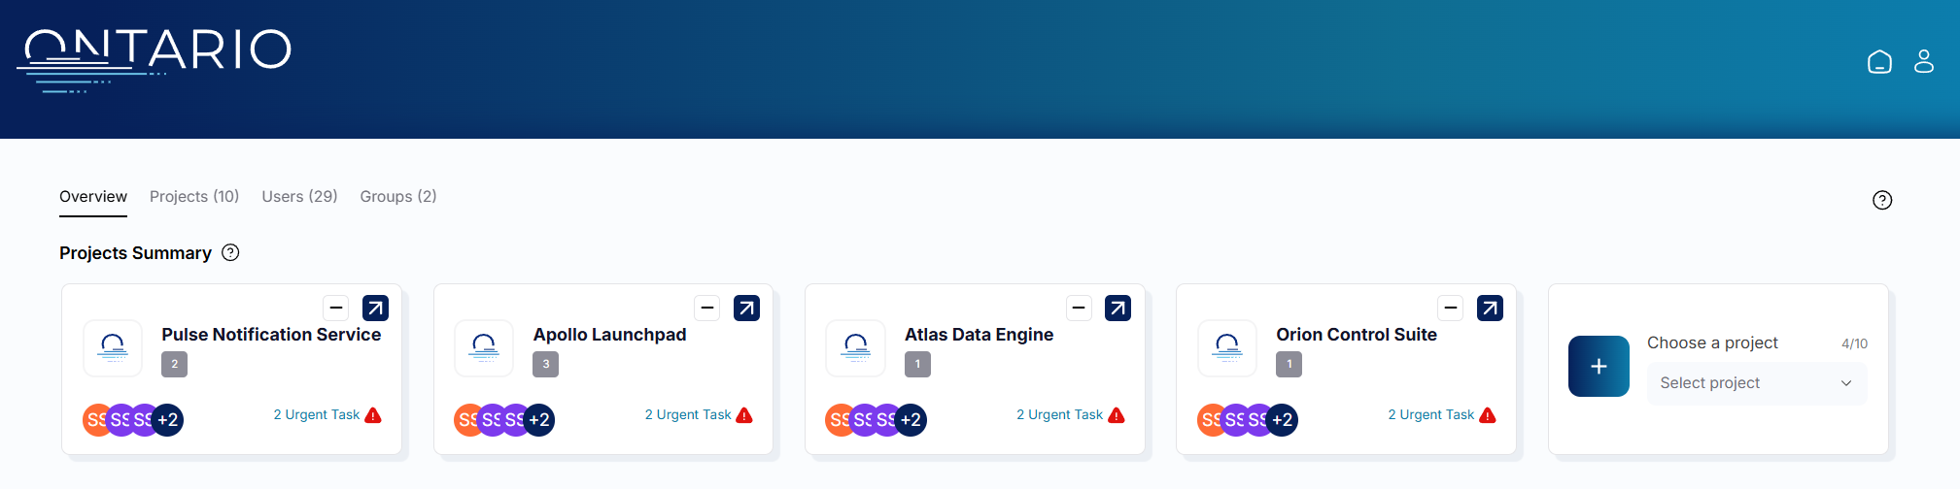Viewport: 1960px width, 489px height.
Task: Open Apollo Launchpad via arrow icon
Action: (x=746, y=309)
